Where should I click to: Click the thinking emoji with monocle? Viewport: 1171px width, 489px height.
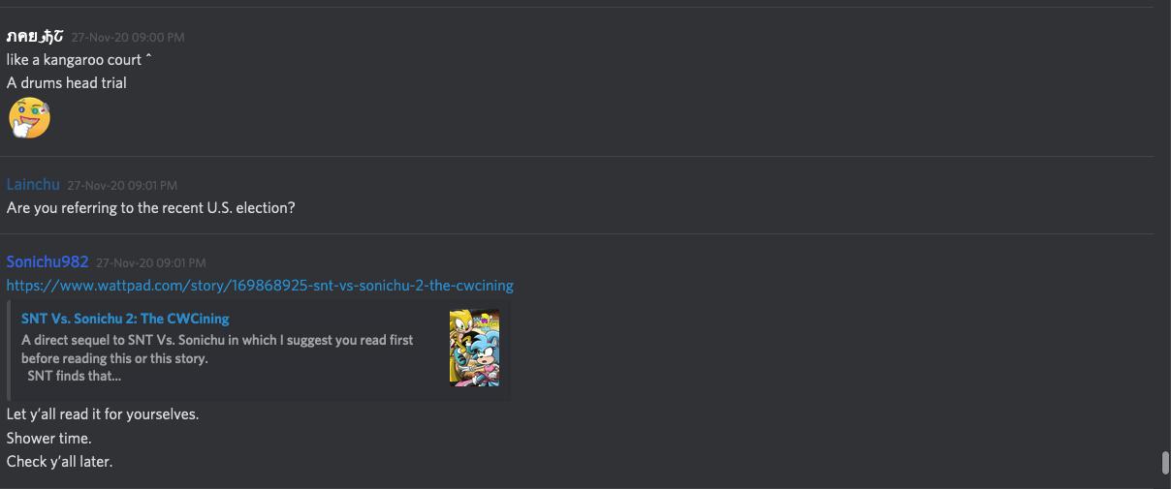(29, 118)
